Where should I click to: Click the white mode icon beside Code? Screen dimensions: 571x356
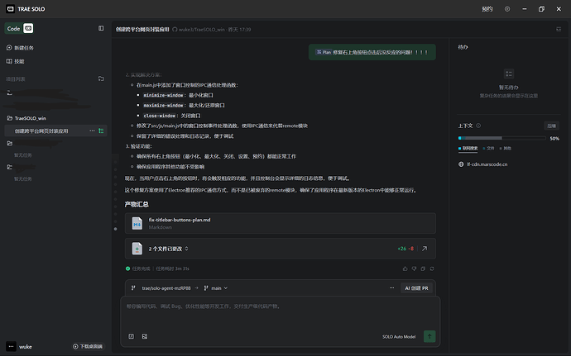28,28
